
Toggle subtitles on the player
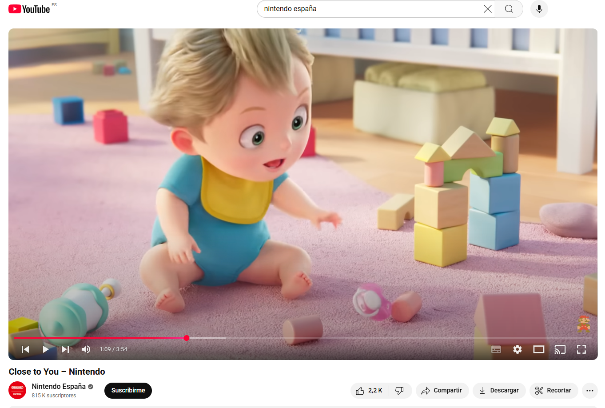point(496,349)
